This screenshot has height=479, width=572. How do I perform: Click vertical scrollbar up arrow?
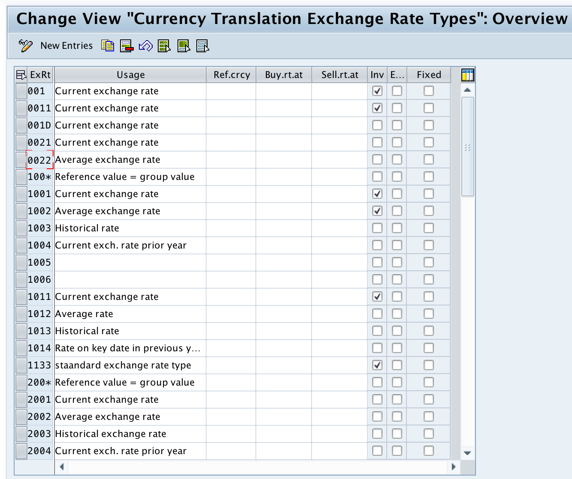point(467,90)
